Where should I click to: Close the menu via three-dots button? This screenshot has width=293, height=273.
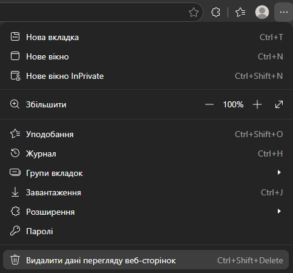[284, 12]
